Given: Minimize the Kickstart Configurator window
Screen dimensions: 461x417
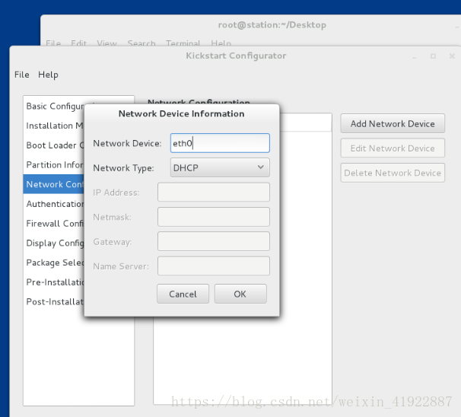Looking at the screenshot, I should click(415, 56).
